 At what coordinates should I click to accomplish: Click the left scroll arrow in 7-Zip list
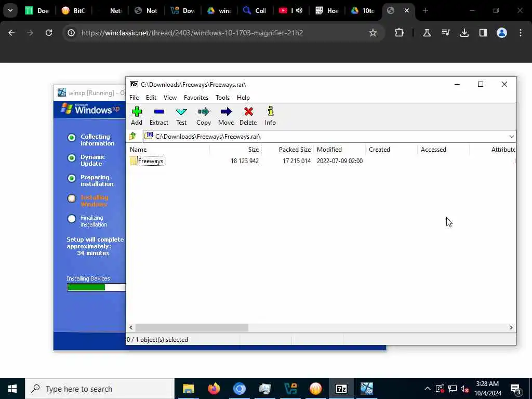tap(131, 327)
